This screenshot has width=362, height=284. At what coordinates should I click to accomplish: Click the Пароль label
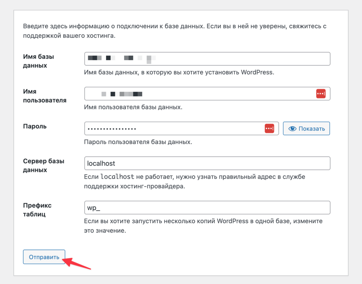tap(35, 126)
